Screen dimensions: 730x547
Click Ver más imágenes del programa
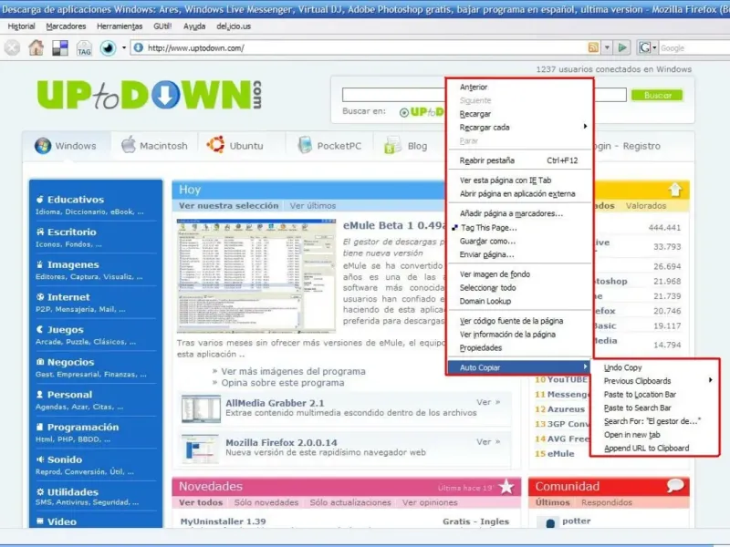point(293,371)
